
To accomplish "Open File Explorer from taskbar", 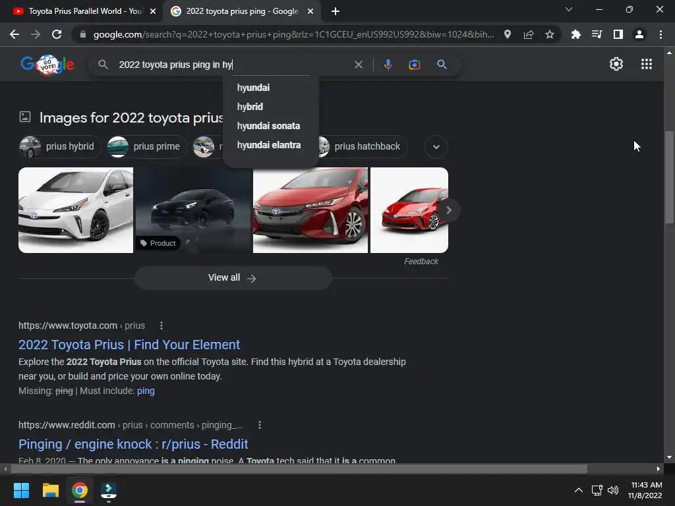I will [x=50, y=490].
